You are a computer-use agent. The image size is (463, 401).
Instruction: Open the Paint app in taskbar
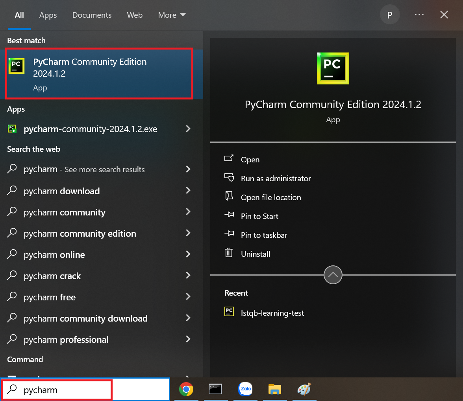point(304,389)
